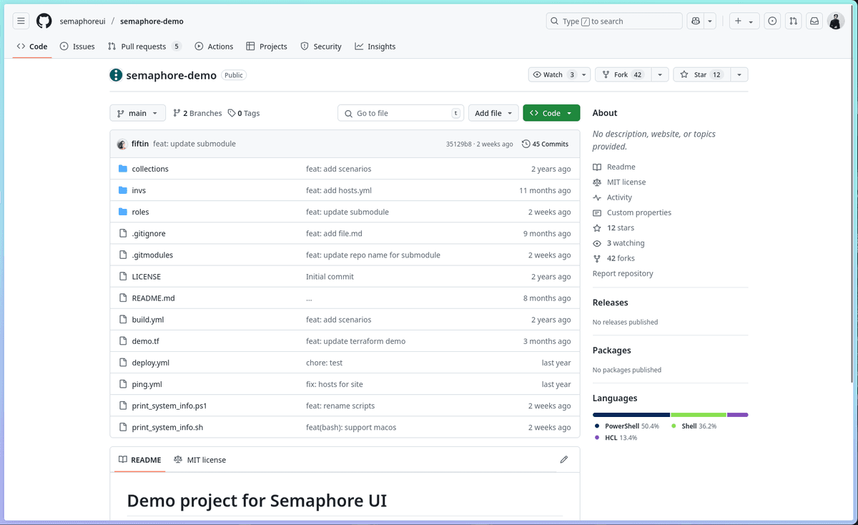This screenshot has height=525, width=858.
Task: Click the semaphoreui owner link
Action: point(83,21)
